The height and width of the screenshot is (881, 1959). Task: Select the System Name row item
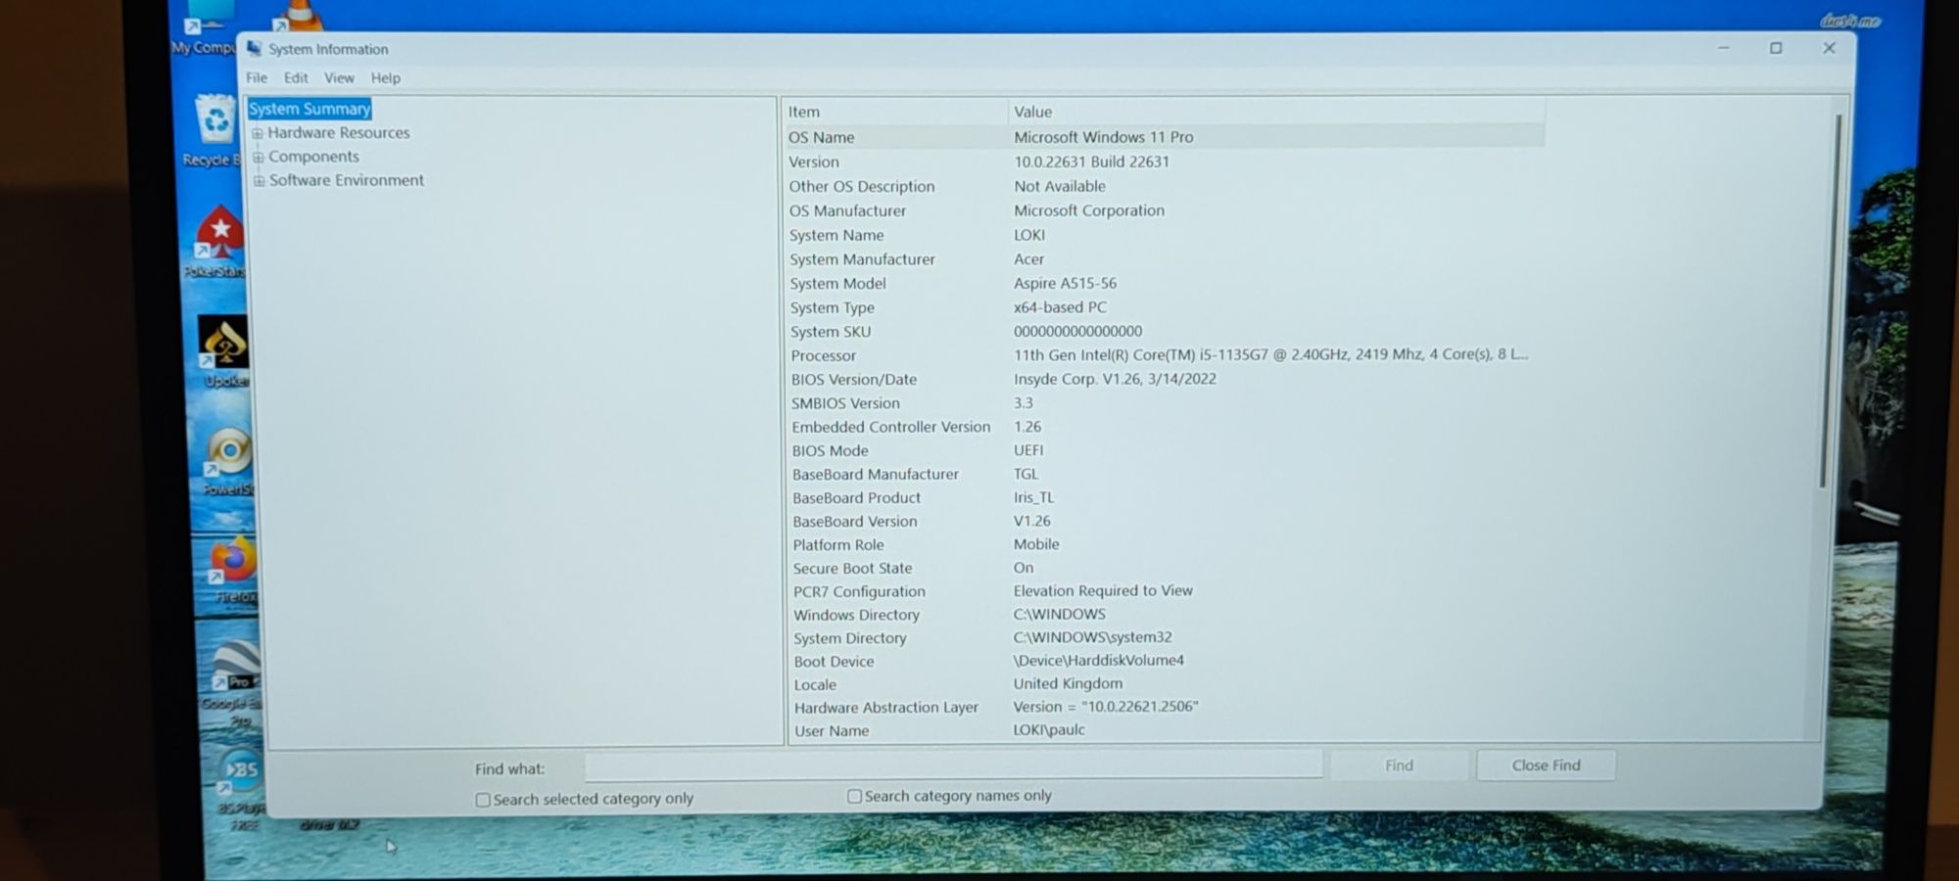(836, 235)
